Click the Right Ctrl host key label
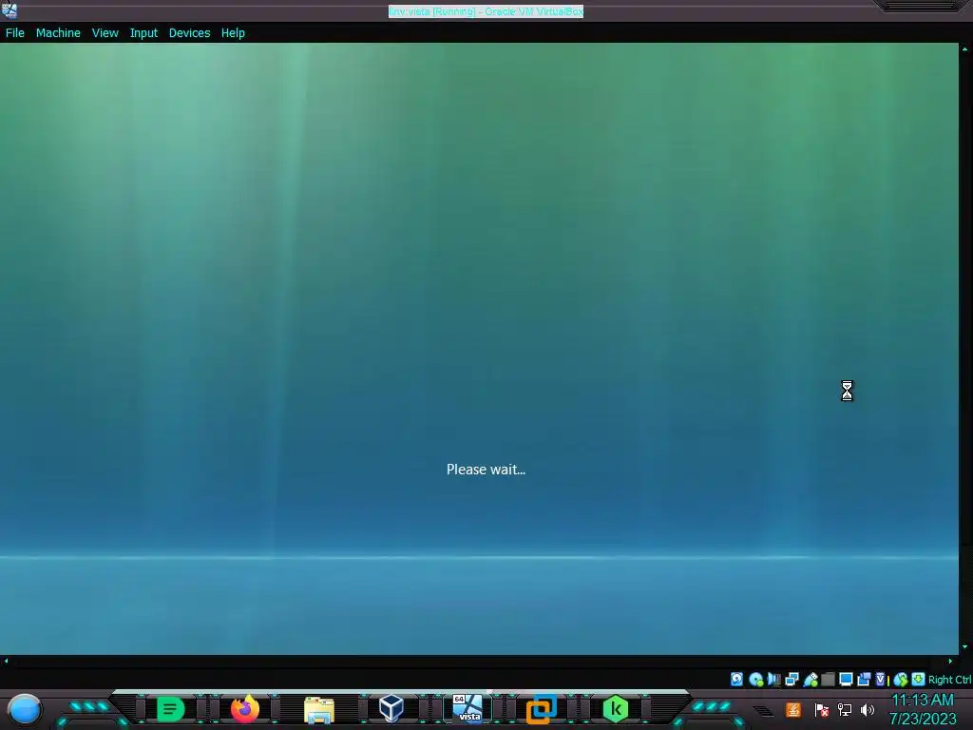Viewport: 973px width, 730px height. (949, 680)
